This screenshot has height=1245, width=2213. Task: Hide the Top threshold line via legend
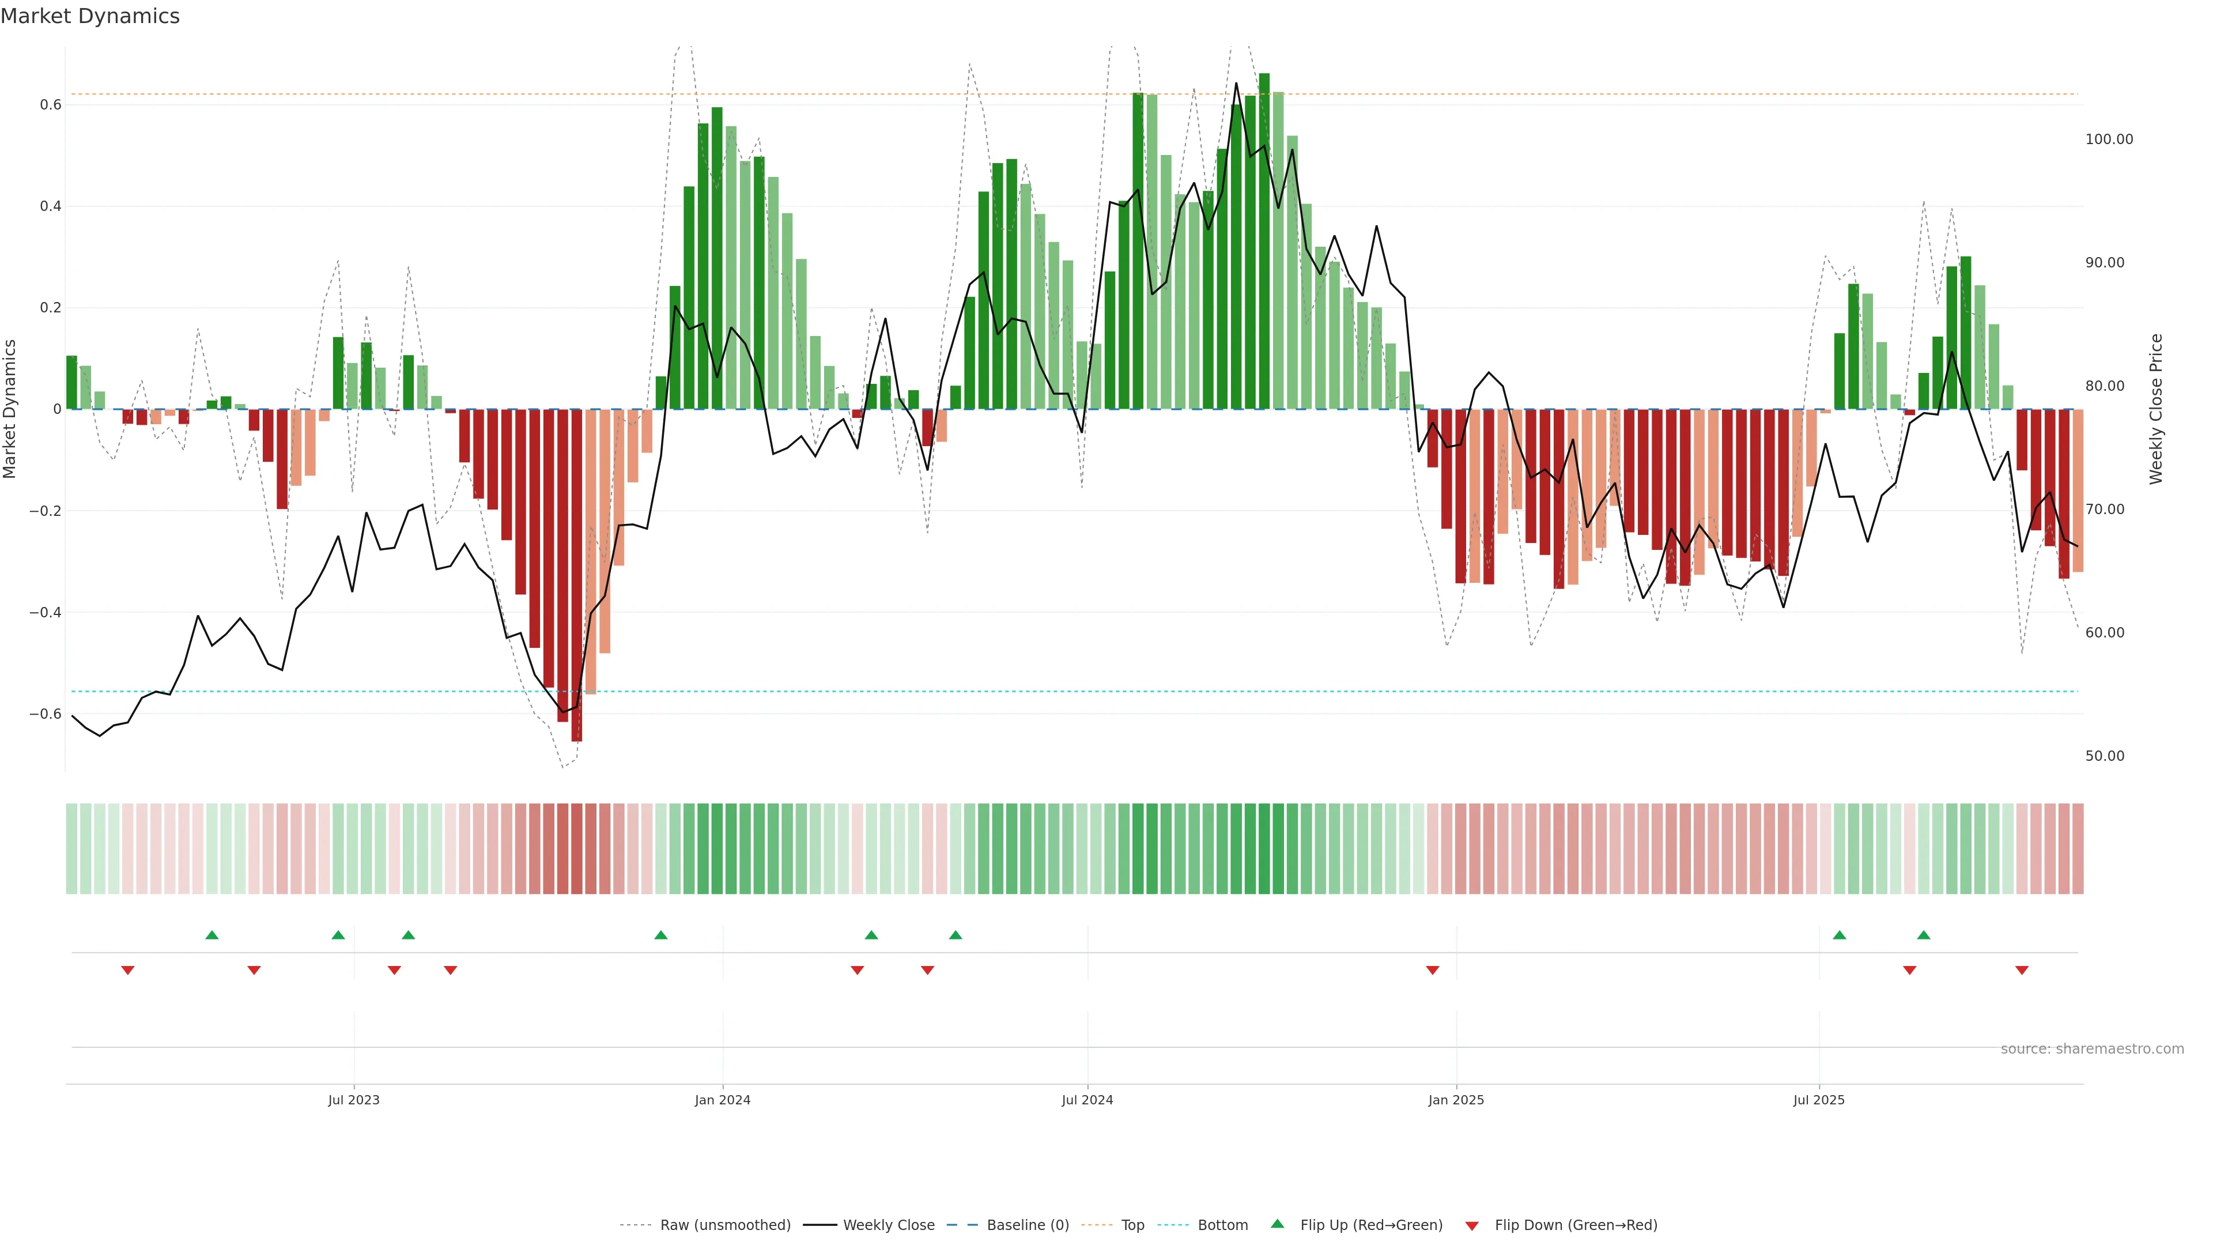pos(1132,1225)
